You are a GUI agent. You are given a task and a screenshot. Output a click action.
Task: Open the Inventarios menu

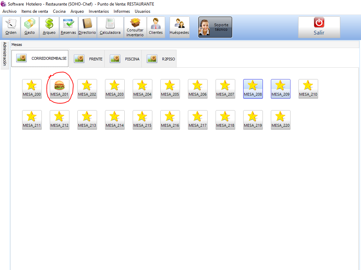pyautogui.click(x=98, y=11)
